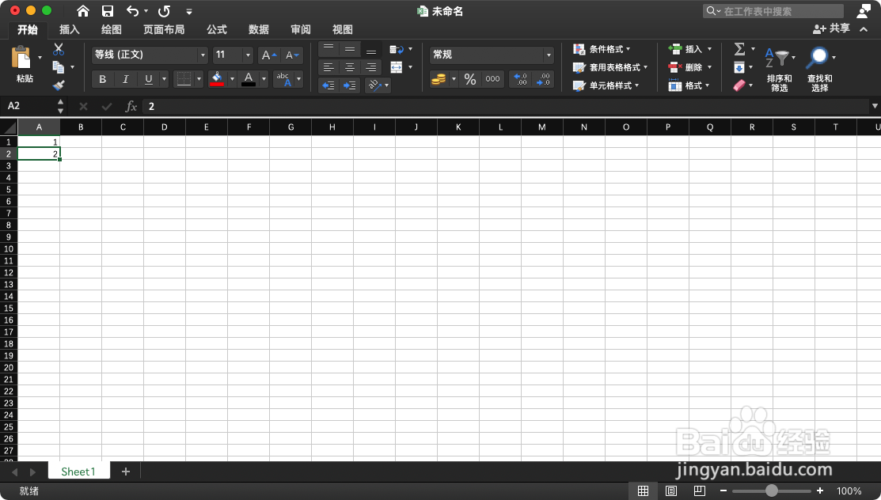Expand the borders dropdown arrow
The height and width of the screenshot is (500, 881).
tap(199, 79)
